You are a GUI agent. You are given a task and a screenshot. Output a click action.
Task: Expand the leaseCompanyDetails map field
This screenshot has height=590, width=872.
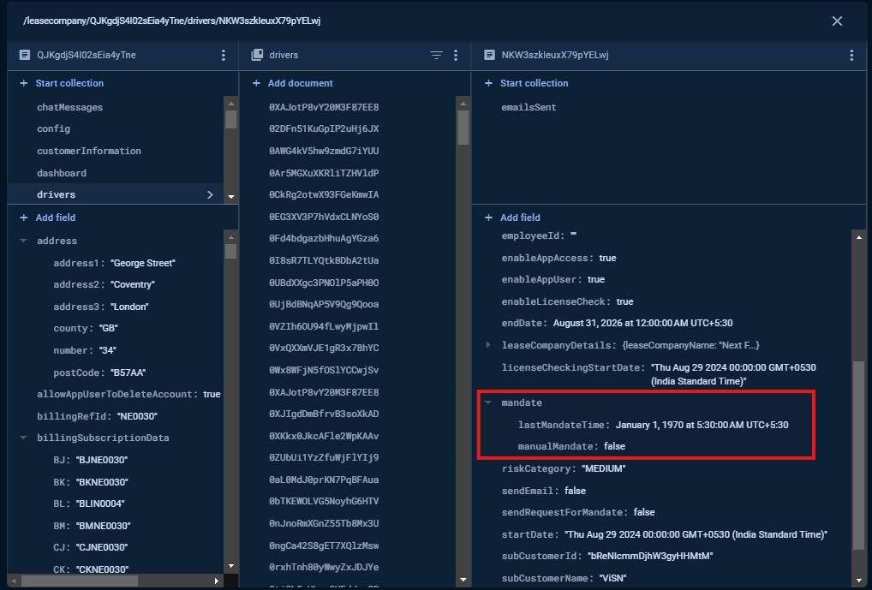click(x=488, y=345)
